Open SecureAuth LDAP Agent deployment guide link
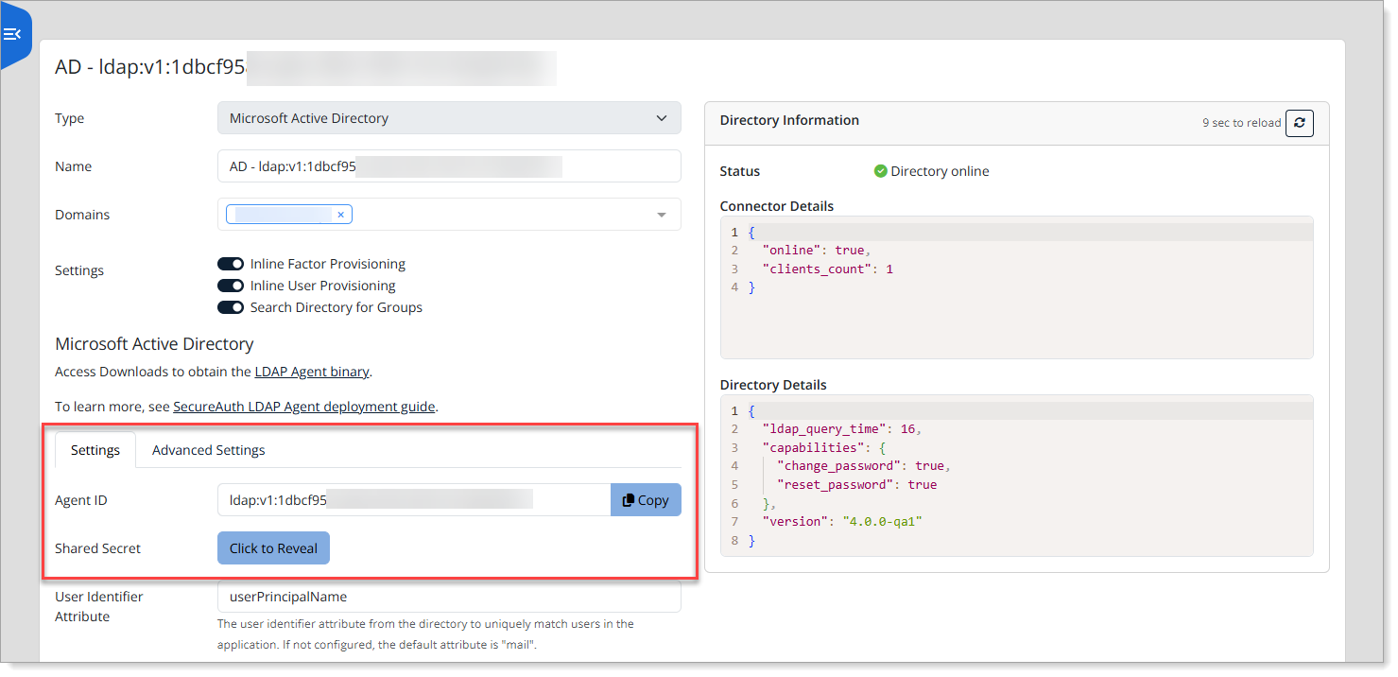Screen dimensions: 1398x677 point(303,407)
